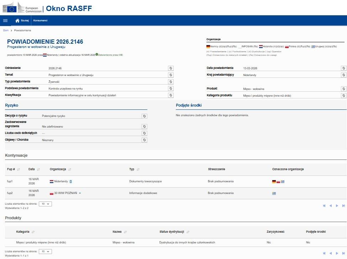Copy the Kraj powiadamiający value

coord(343,75)
